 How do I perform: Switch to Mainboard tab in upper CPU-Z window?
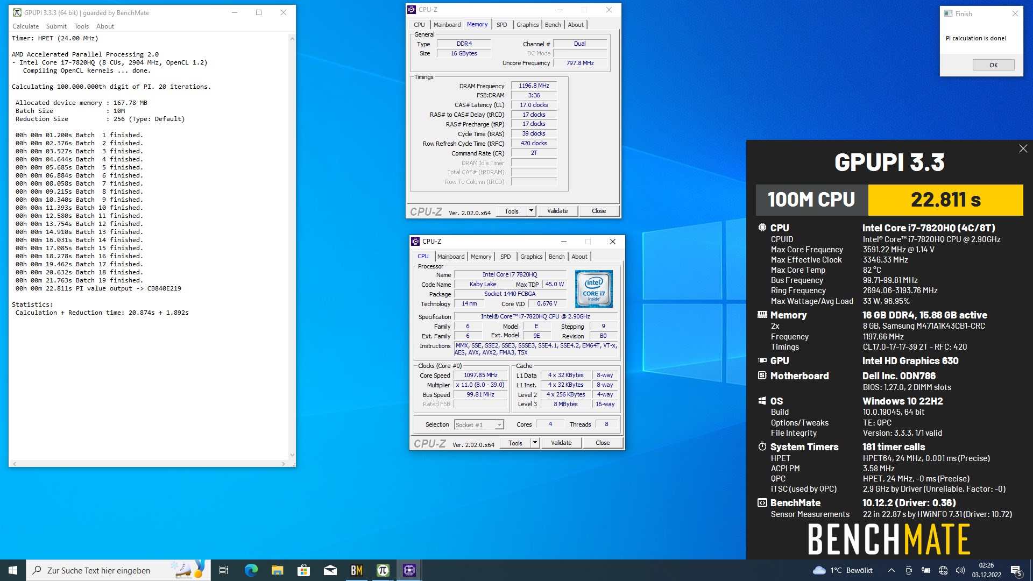[x=447, y=25]
